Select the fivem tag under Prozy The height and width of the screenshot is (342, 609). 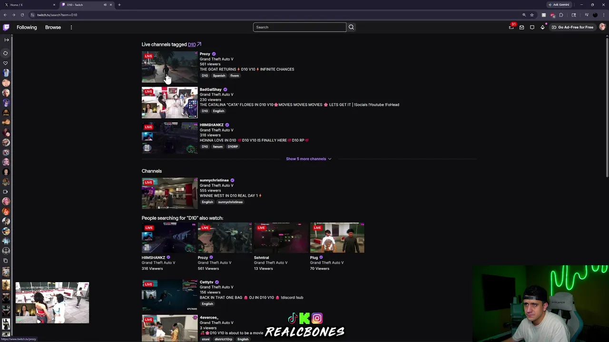(x=235, y=76)
